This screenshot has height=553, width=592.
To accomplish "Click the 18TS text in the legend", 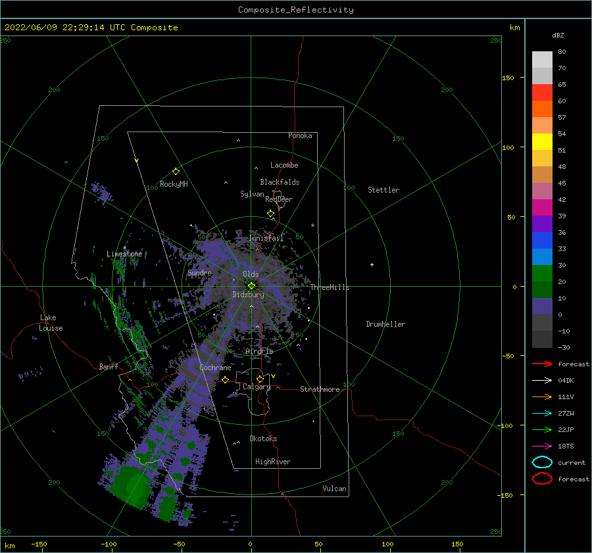I will (x=566, y=446).
